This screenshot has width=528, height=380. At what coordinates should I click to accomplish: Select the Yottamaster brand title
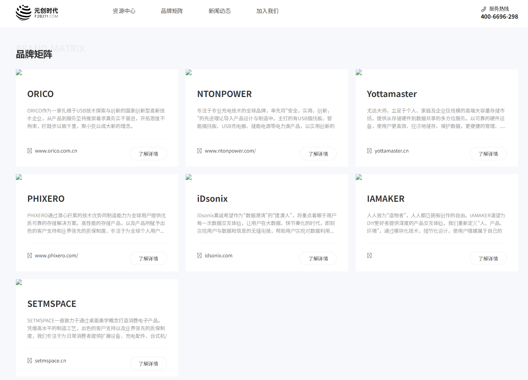point(392,94)
